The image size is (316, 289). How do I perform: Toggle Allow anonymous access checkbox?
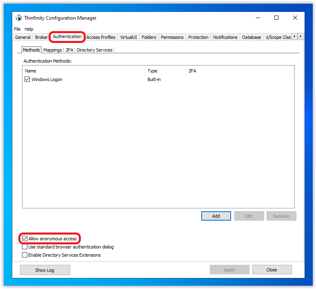[24, 239]
